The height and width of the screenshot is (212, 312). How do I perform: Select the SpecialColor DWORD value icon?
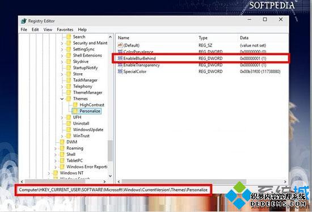point(120,71)
